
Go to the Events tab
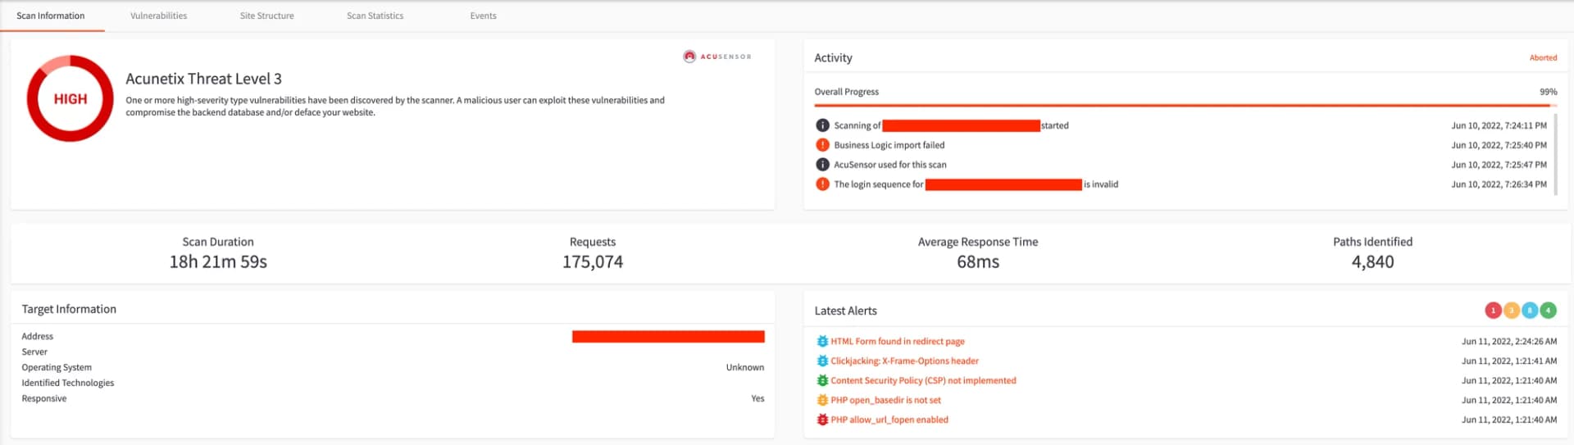483,16
